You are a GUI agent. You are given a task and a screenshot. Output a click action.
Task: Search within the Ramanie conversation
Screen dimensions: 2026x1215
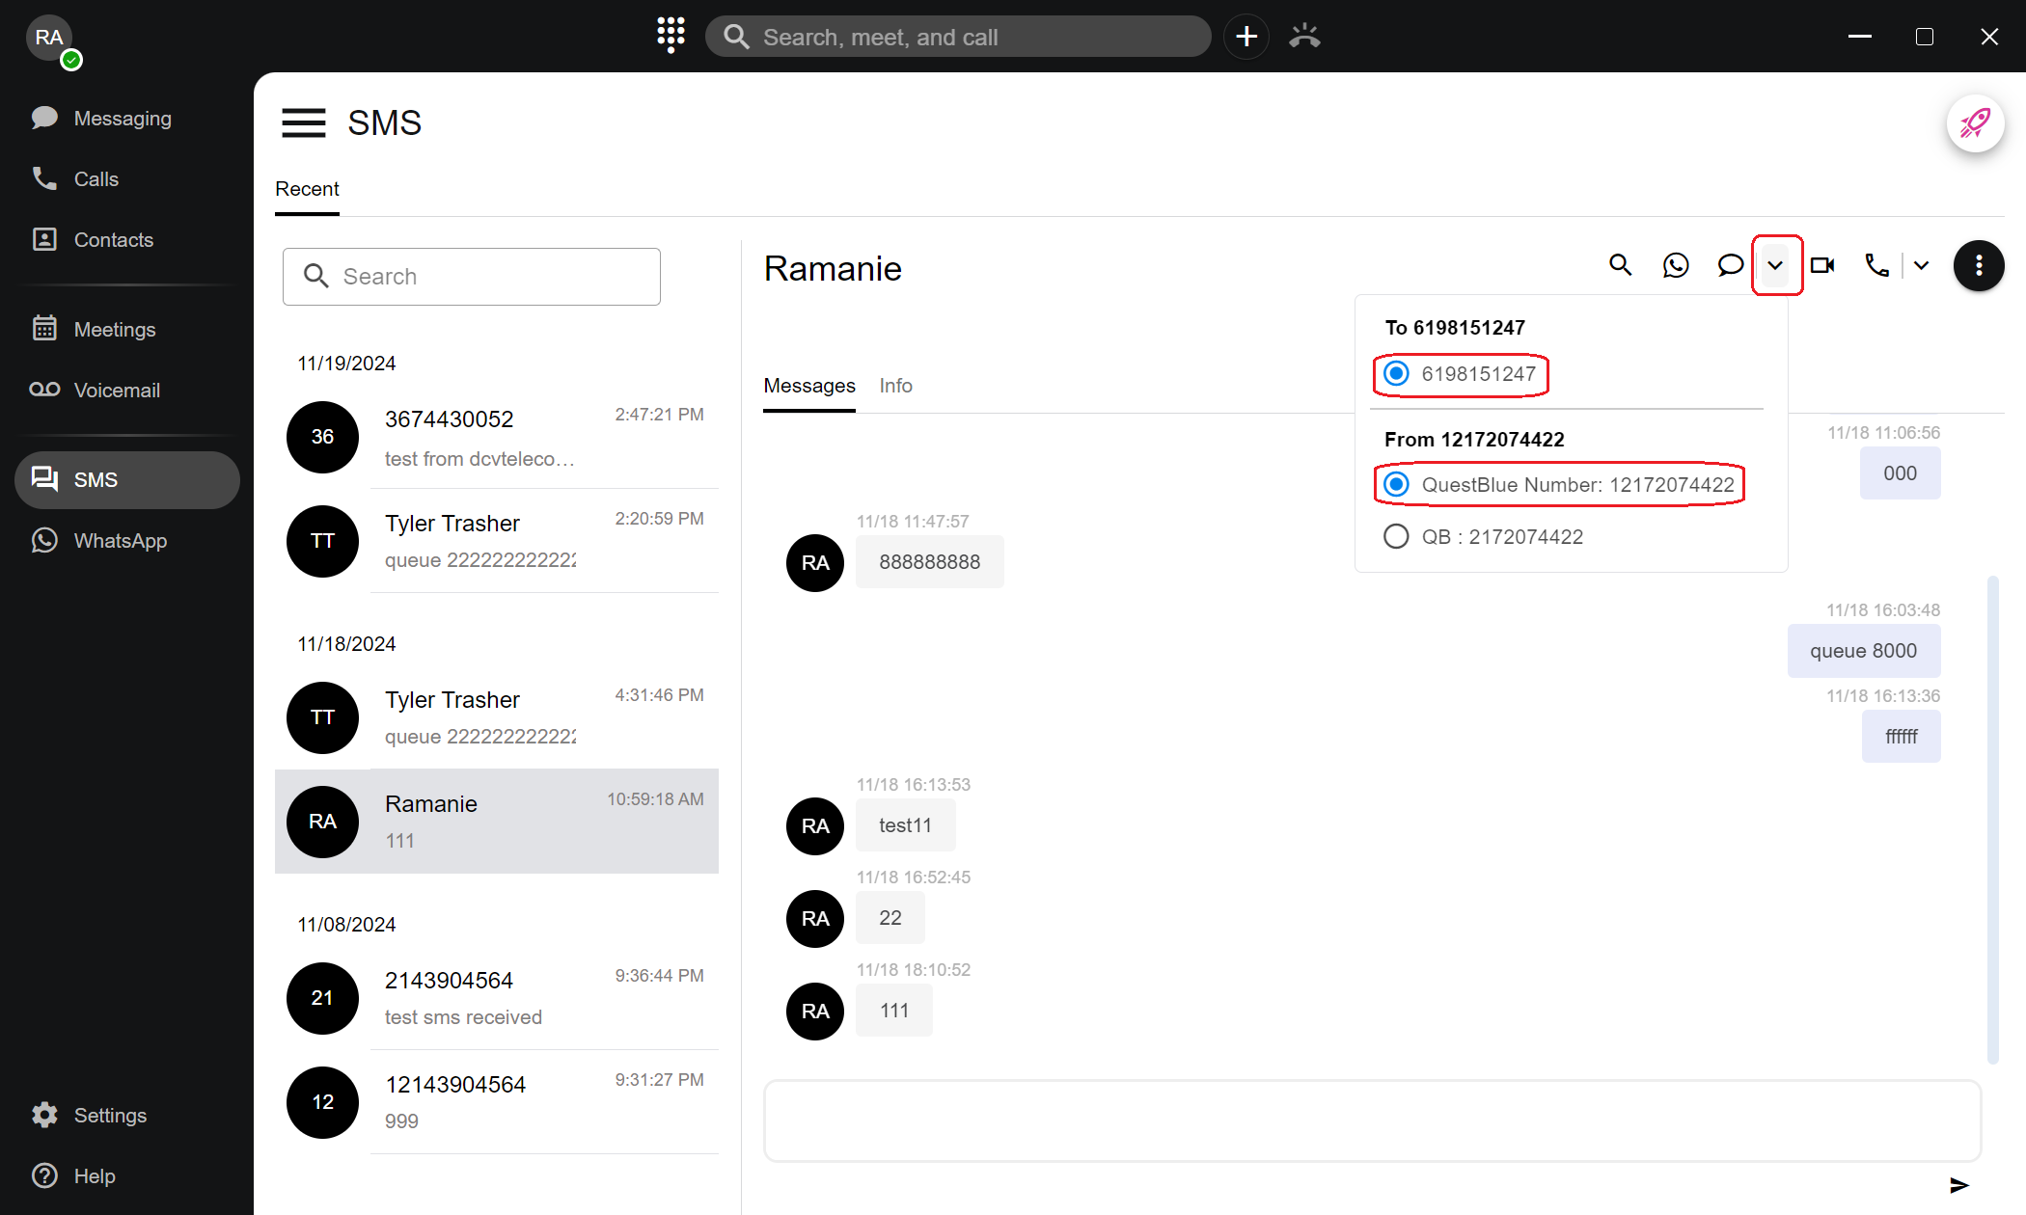tap(1620, 265)
